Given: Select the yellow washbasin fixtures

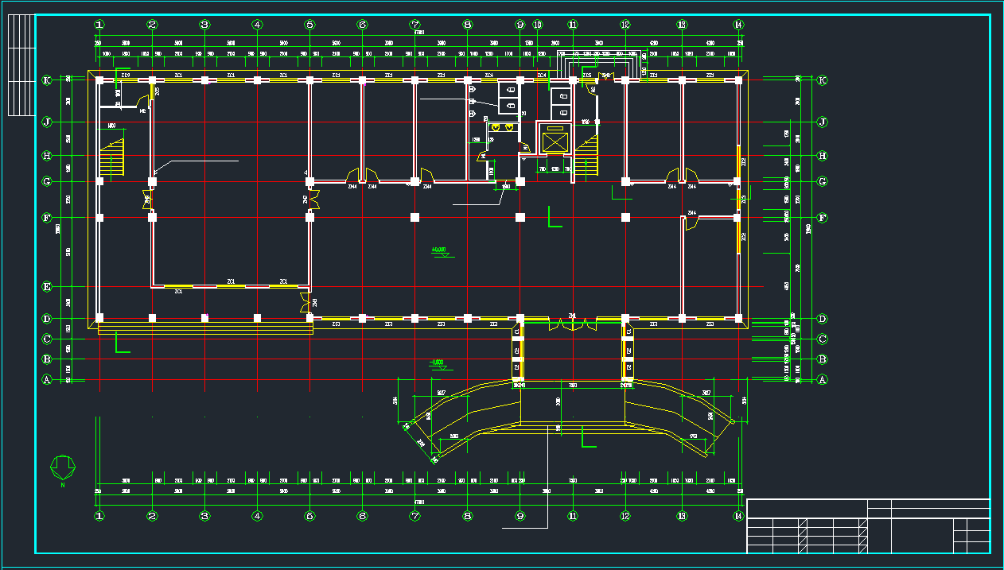Looking at the screenshot, I should (502, 127).
